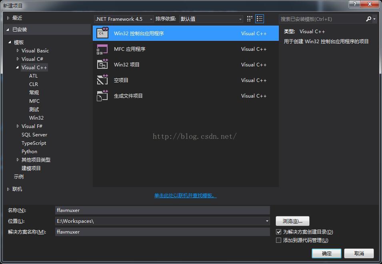Select the ATL template category
Image resolution: width=382 pixels, height=264 pixels.
[x=33, y=76]
